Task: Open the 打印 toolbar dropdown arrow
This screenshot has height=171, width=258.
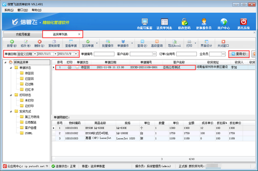Action: click(196, 43)
